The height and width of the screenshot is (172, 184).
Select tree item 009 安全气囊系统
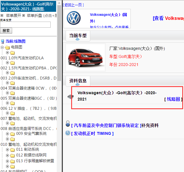click(x=31, y=133)
